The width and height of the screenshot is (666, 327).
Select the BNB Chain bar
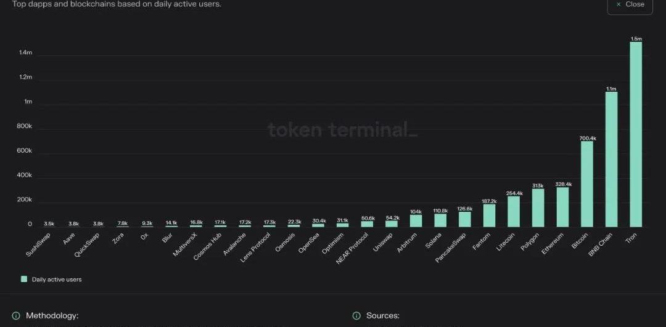611,159
